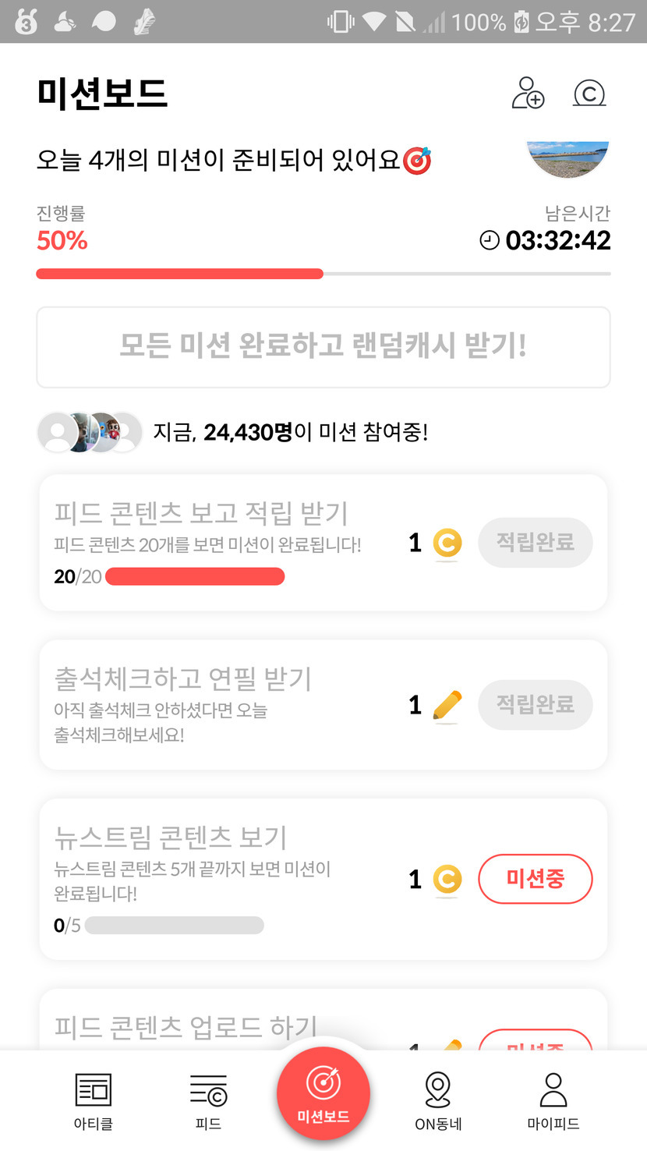647x1151 pixels.
Task: Tap the participant avatars group
Action: tap(90, 432)
